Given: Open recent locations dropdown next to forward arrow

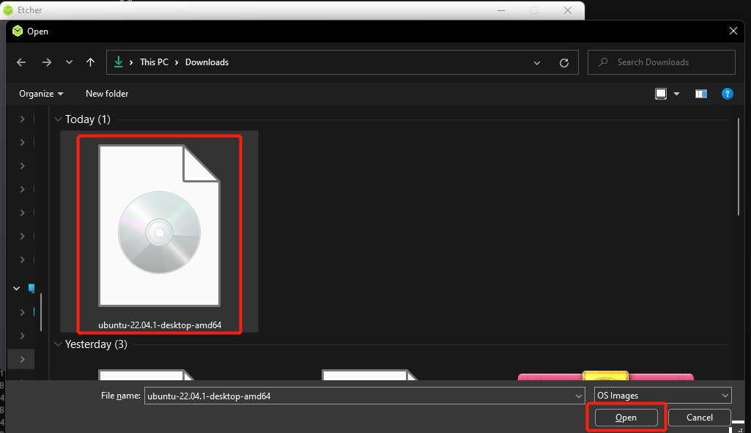Looking at the screenshot, I should 69,62.
